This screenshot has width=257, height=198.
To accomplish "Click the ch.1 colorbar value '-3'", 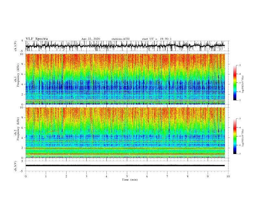I will point(239,65).
